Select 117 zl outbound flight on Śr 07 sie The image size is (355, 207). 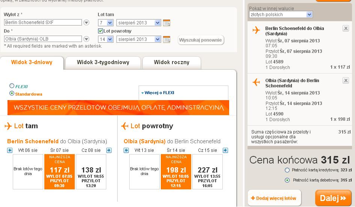tap(60, 171)
